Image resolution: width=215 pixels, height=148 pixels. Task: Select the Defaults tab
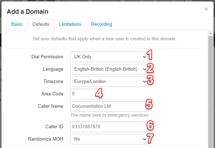pos(41,24)
